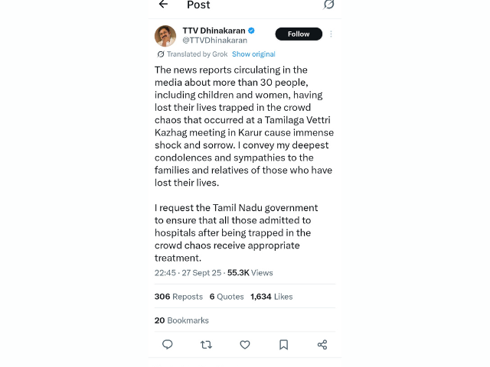The height and width of the screenshot is (367, 490).
Task: Repost this post with the arrows icon
Action: 206,345
